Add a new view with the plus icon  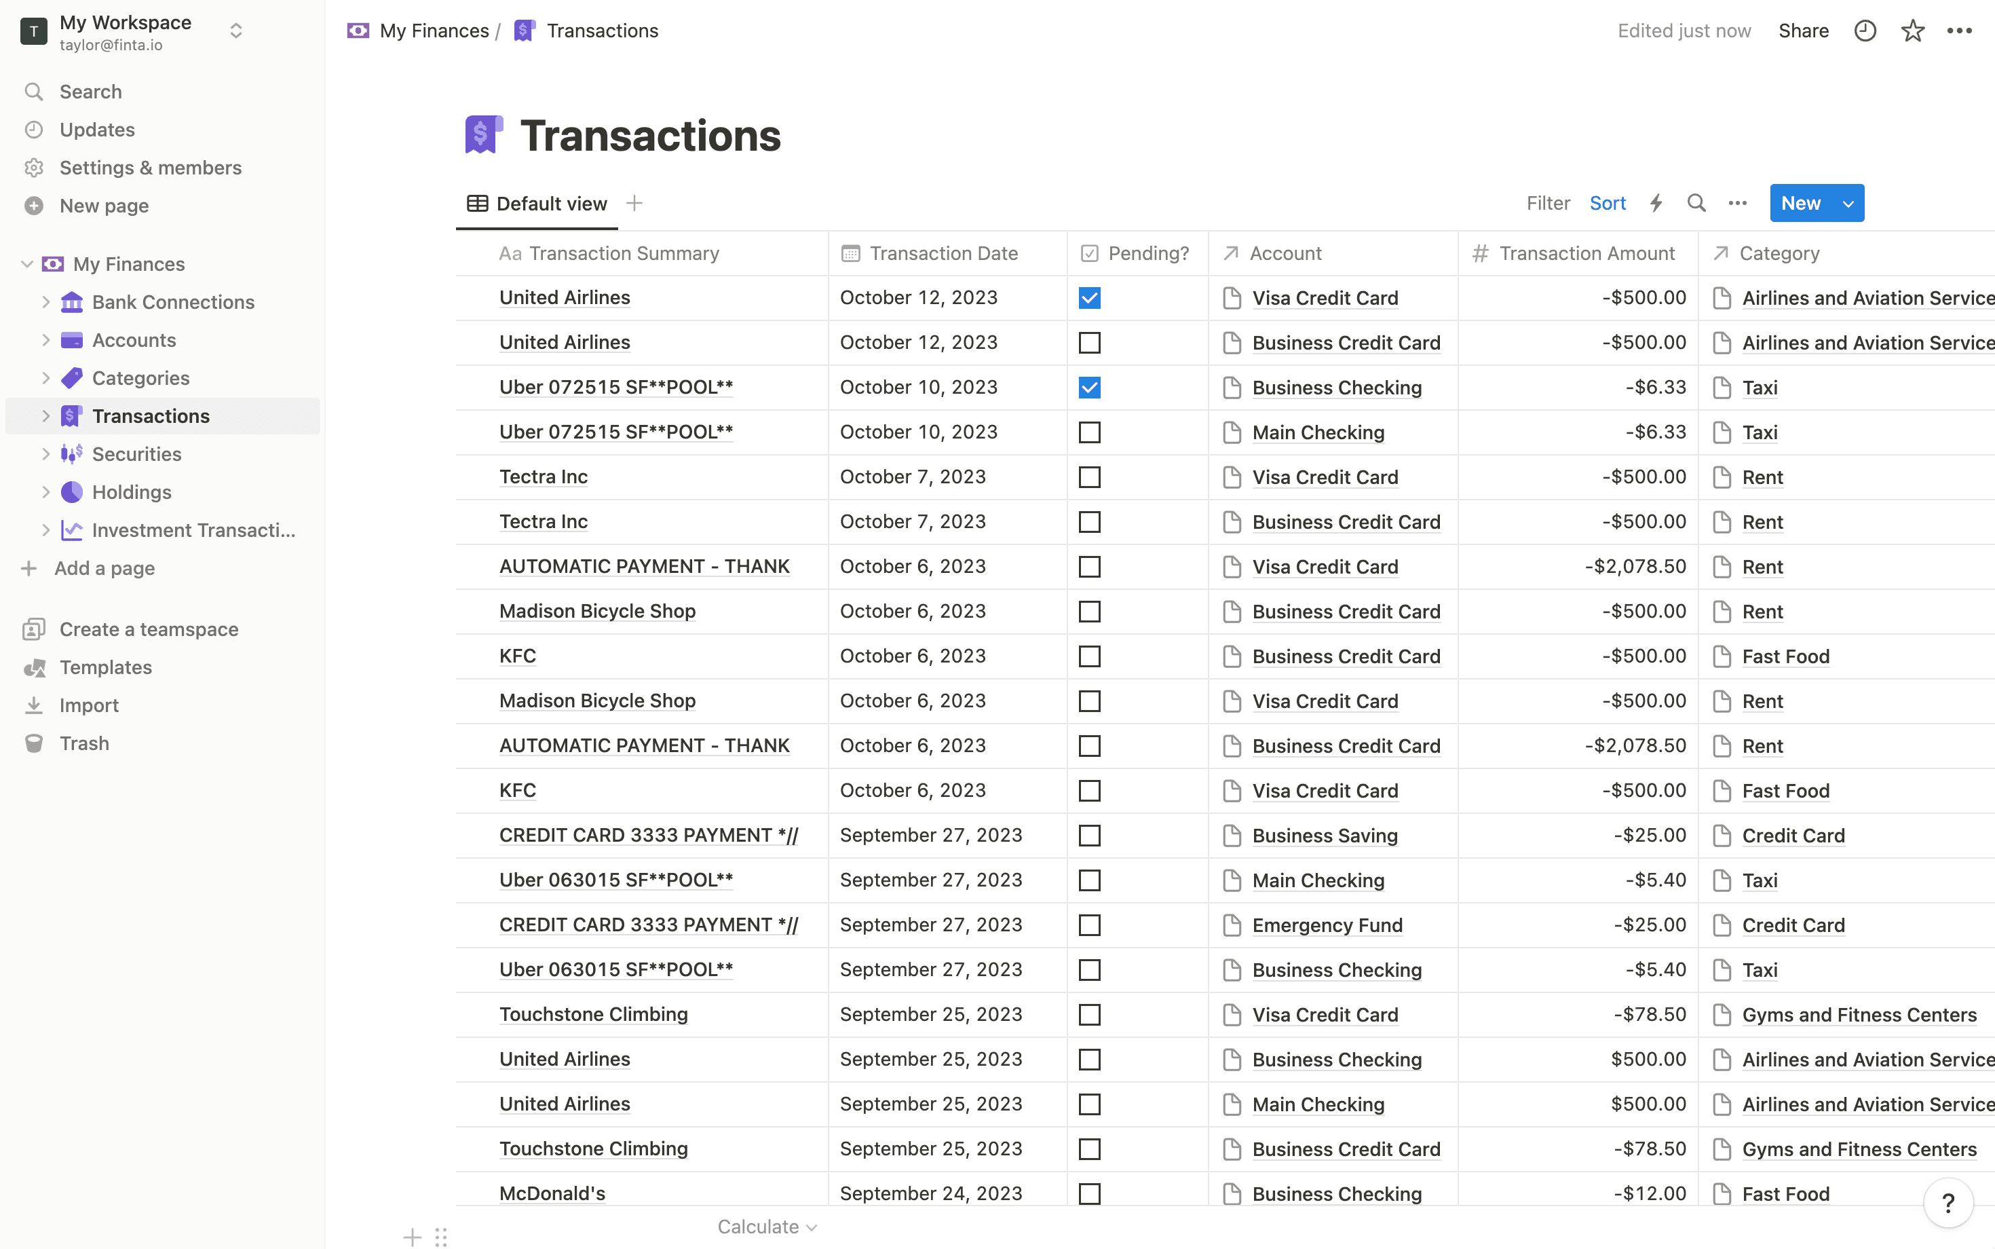point(634,202)
